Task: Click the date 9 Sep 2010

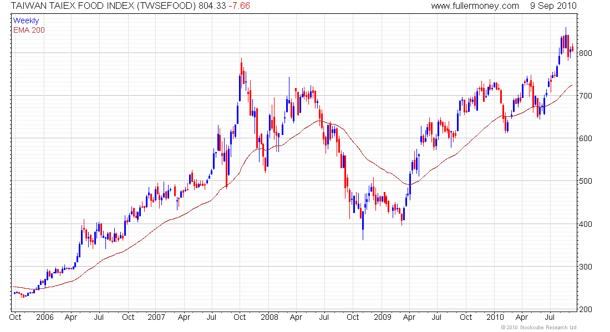Action: (x=553, y=6)
